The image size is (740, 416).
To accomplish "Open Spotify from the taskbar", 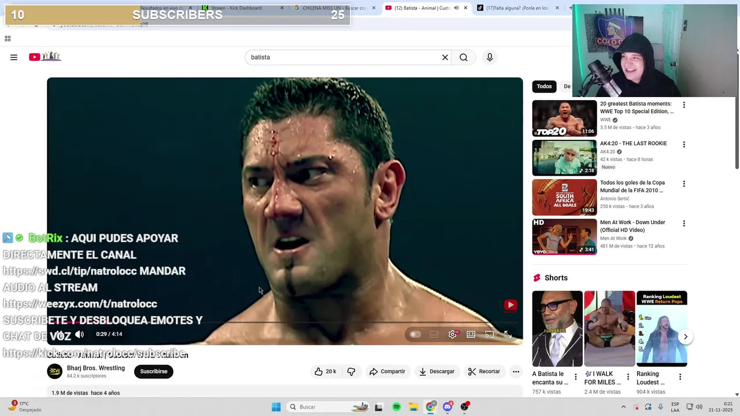I will [x=397, y=407].
